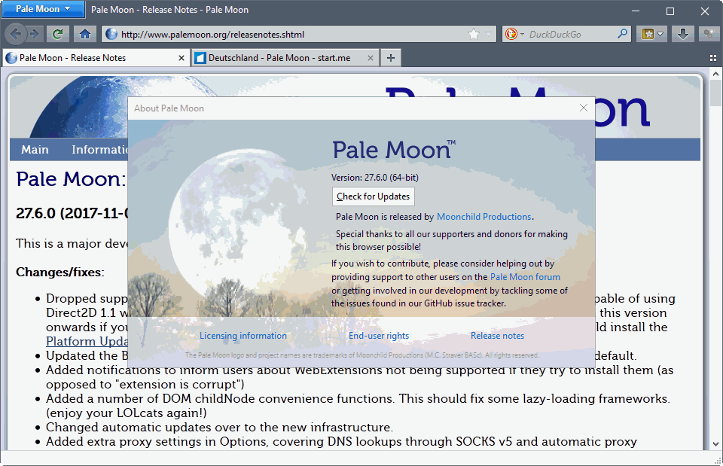Image resolution: width=723 pixels, height=466 pixels.
Task: Close the Deutschland start.me tab
Action: click(x=371, y=58)
